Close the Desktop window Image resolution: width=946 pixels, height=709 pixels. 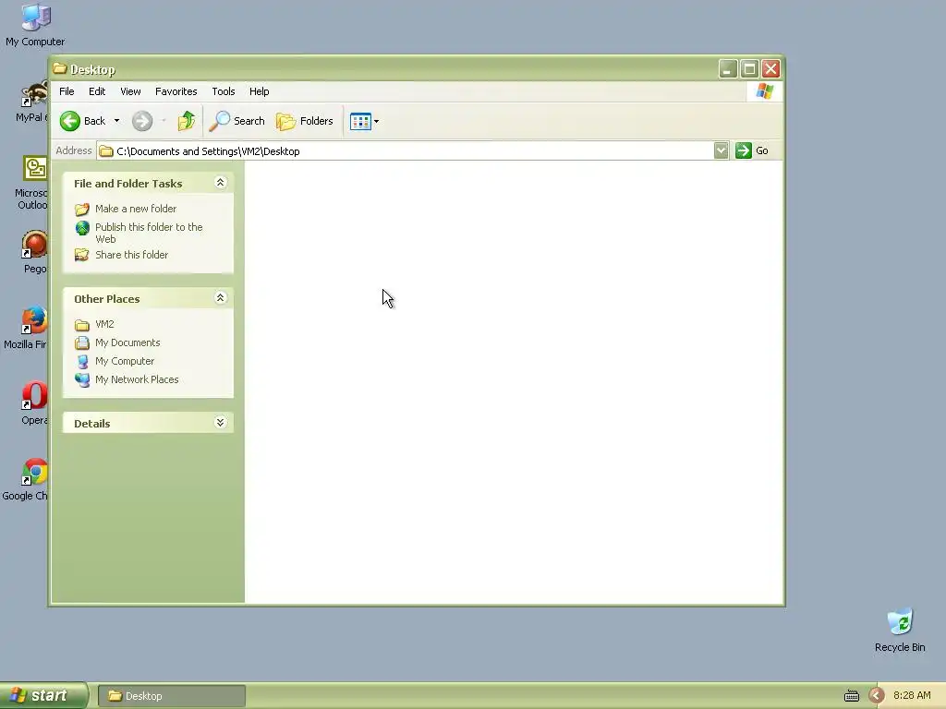click(x=771, y=68)
